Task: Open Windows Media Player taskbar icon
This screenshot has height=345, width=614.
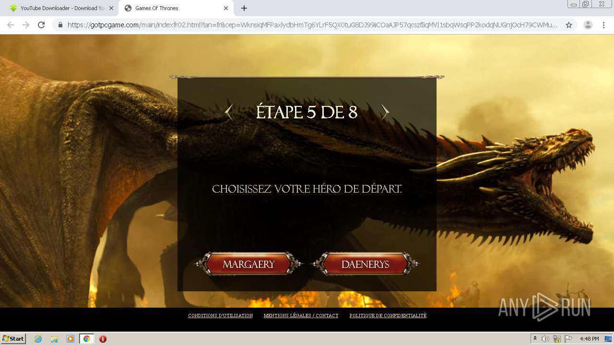Action: click(71, 339)
